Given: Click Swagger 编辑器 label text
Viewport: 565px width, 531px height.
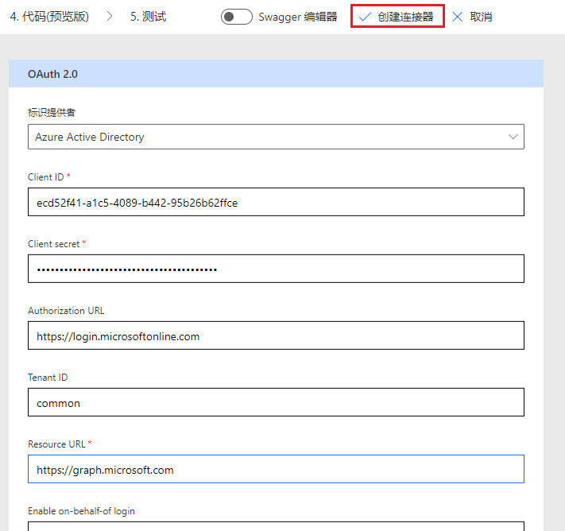Looking at the screenshot, I should [x=298, y=17].
